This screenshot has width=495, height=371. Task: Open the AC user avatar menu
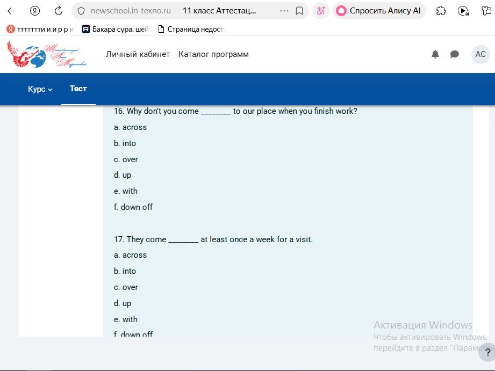(x=480, y=54)
